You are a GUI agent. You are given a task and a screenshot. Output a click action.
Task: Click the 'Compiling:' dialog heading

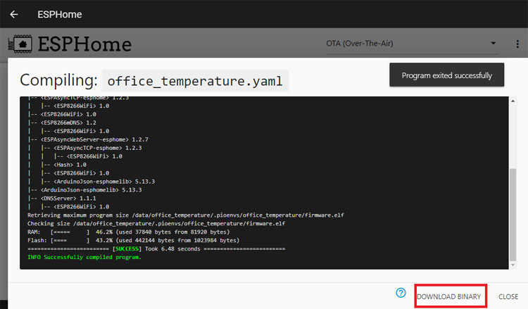pos(58,80)
